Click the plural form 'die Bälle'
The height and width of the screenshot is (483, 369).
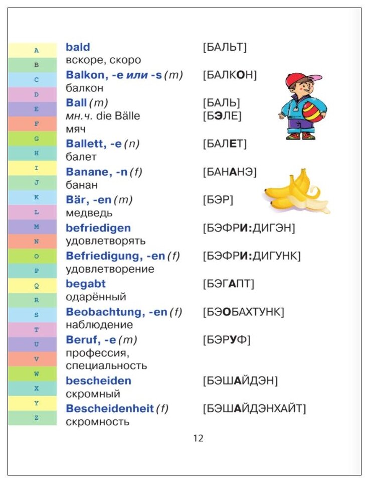pos(118,116)
